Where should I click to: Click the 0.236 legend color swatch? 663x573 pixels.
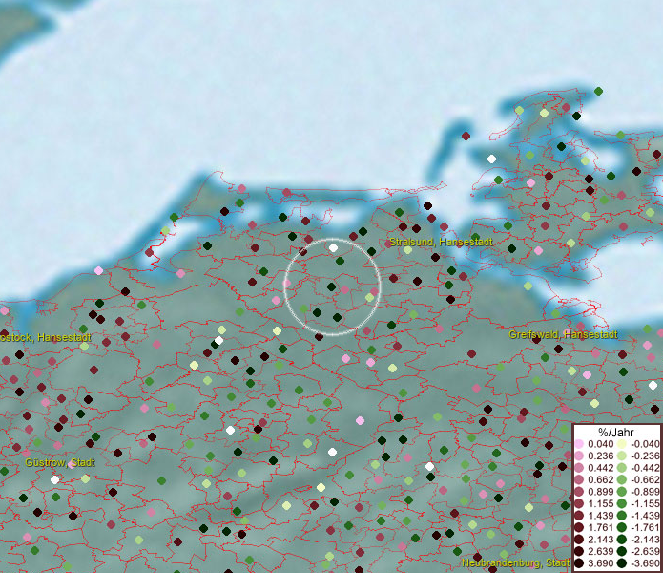point(579,456)
